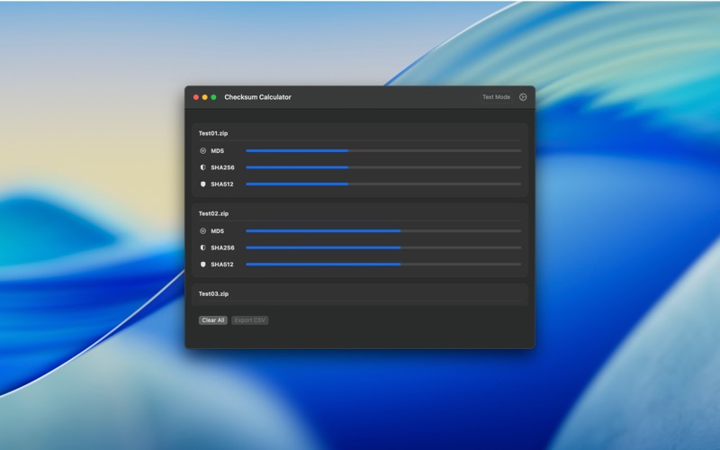Click the green full-screen window button

(x=213, y=97)
